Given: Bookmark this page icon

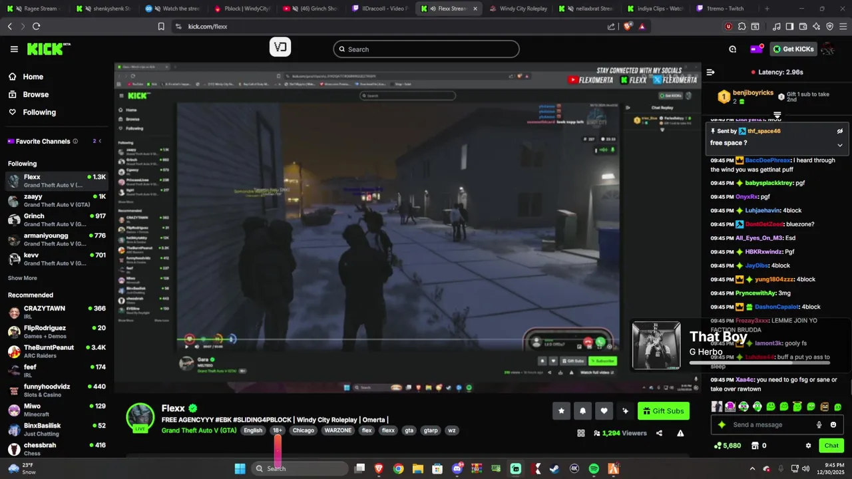Looking at the screenshot, I should [x=161, y=27].
